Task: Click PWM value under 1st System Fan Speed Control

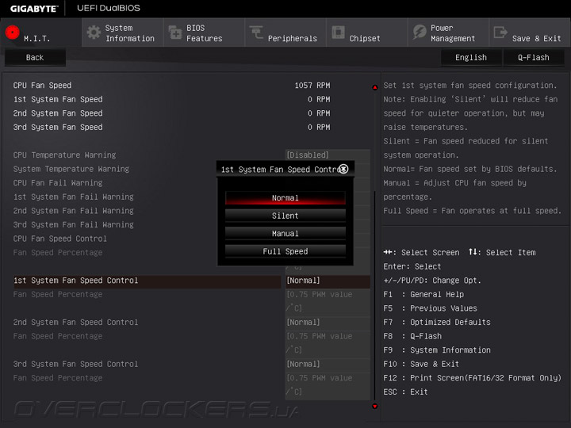Action: pyautogui.click(x=328, y=301)
